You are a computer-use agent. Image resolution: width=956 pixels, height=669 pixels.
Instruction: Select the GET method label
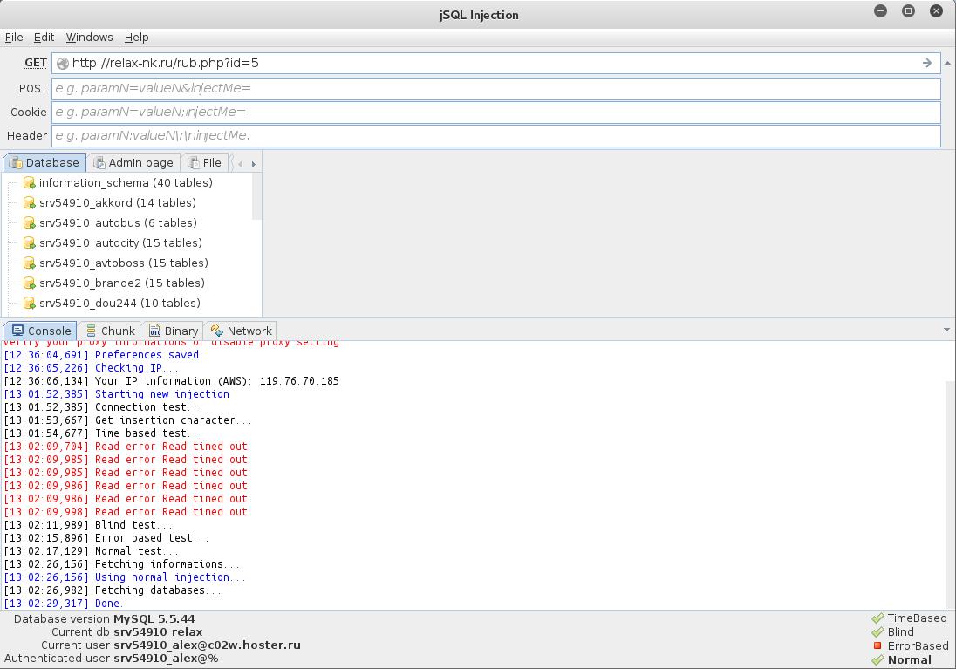(x=36, y=63)
